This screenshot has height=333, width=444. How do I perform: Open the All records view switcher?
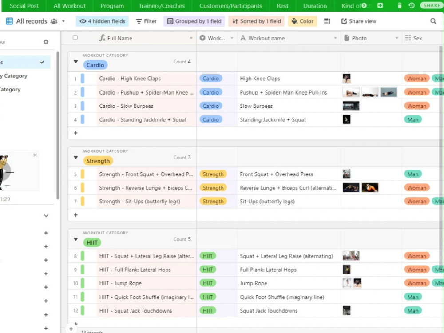[x=32, y=21]
